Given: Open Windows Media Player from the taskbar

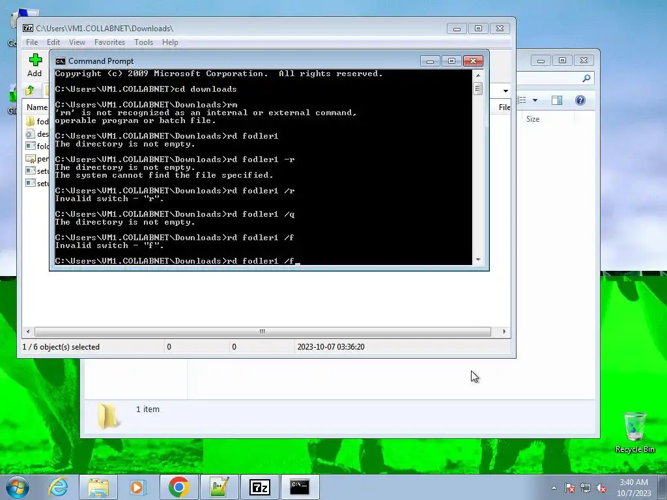Looking at the screenshot, I should tap(137, 487).
